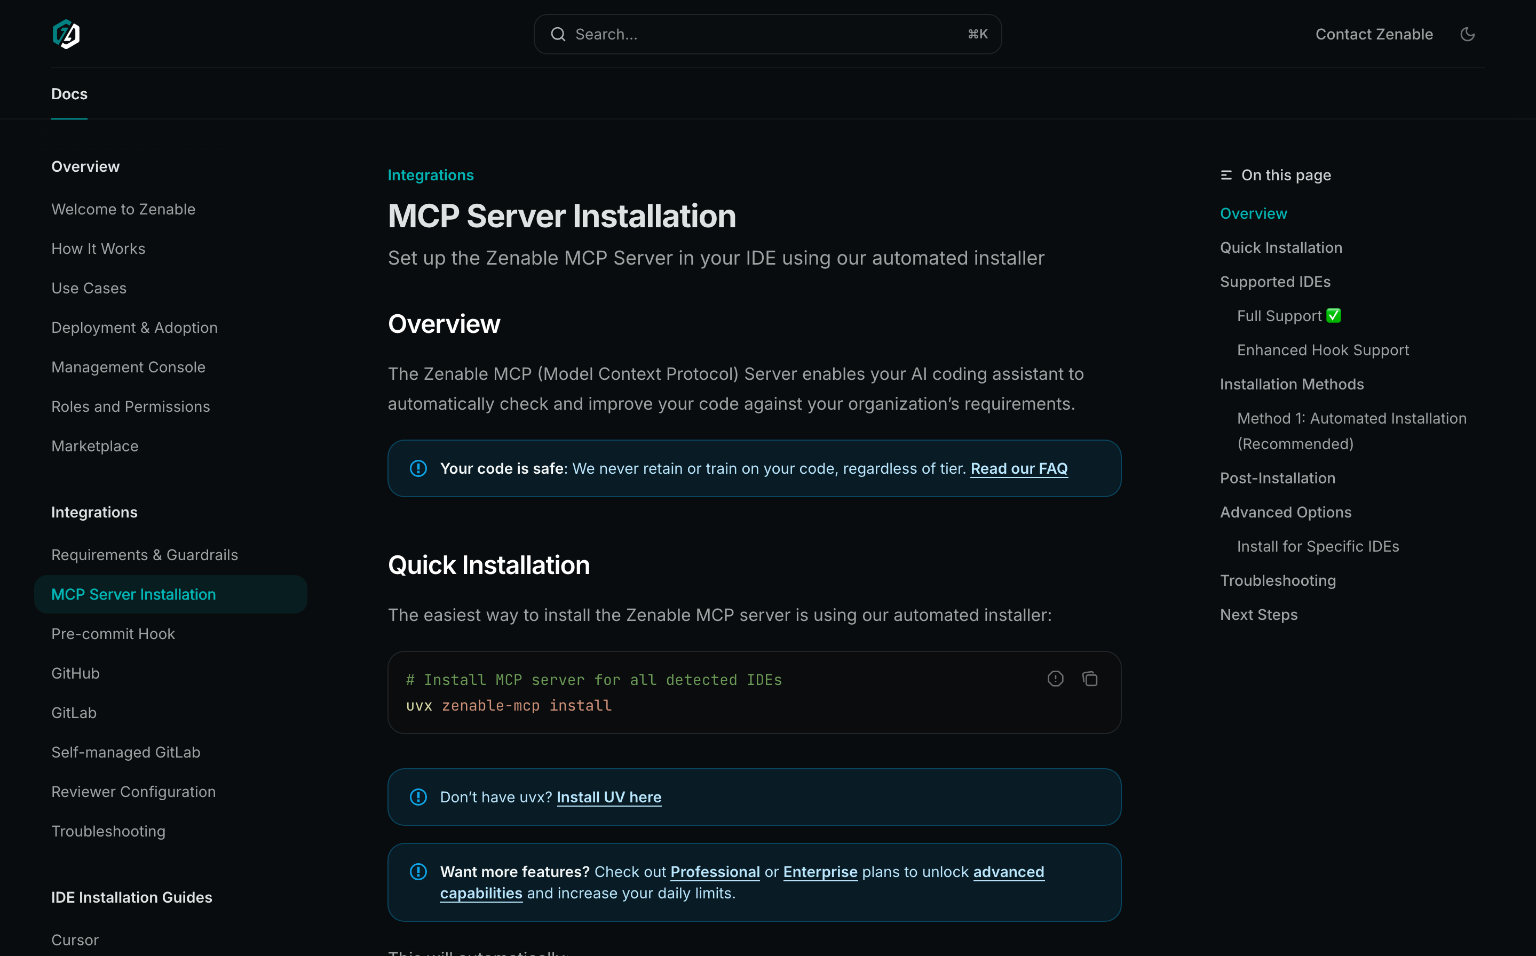Click the Zenable logo icon
1536x956 pixels.
pos(66,34)
